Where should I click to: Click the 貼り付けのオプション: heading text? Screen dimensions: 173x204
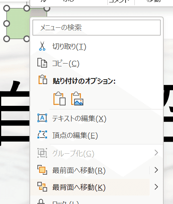(x=84, y=81)
